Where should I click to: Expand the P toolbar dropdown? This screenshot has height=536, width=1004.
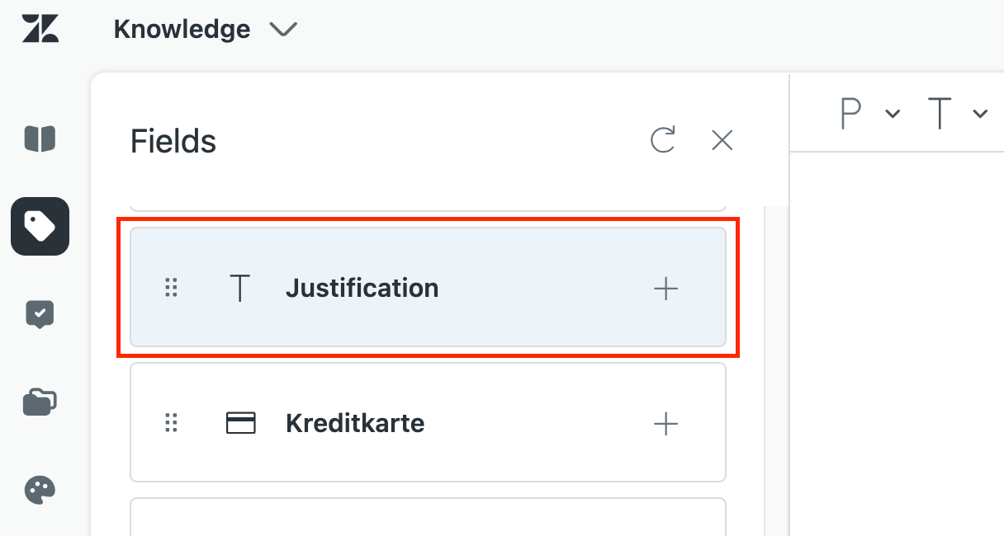click(893, 114)
